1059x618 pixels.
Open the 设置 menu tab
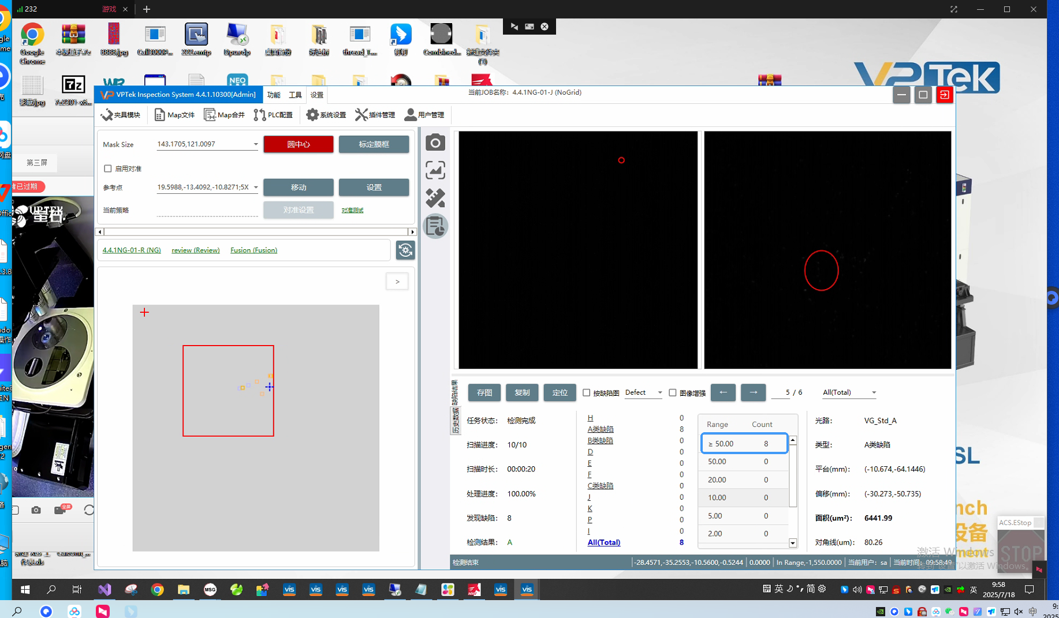pyautogui.click(x=316, y=95)
